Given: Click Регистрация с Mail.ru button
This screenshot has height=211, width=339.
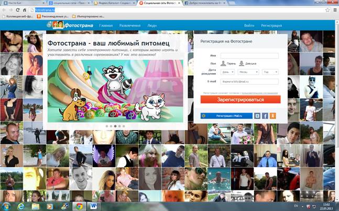Looking at the screenshot, I should [226, 116].
